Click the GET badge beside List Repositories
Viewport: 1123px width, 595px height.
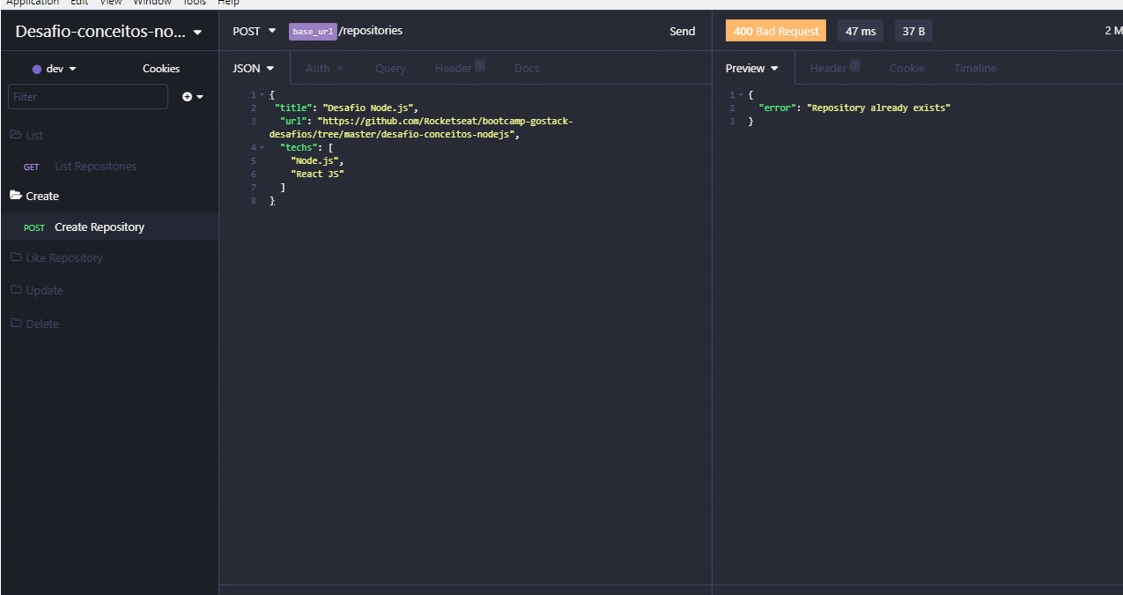coord(31,166)
